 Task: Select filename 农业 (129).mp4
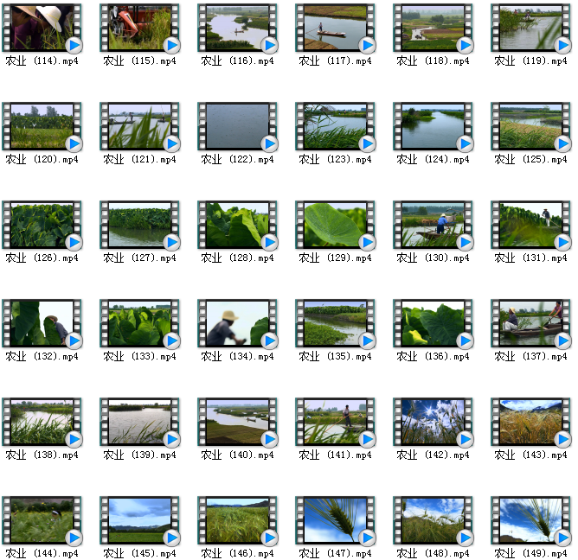tap(335, 258)
